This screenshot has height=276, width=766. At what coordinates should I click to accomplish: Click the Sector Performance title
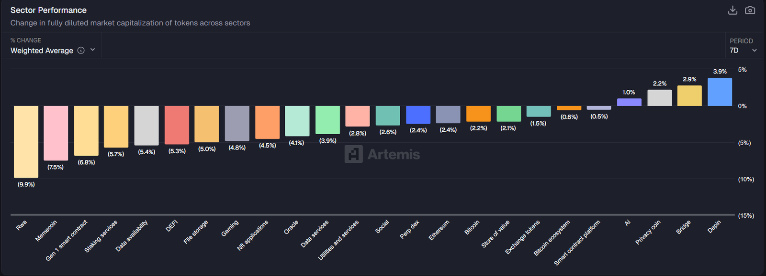[x=48, y=10]
